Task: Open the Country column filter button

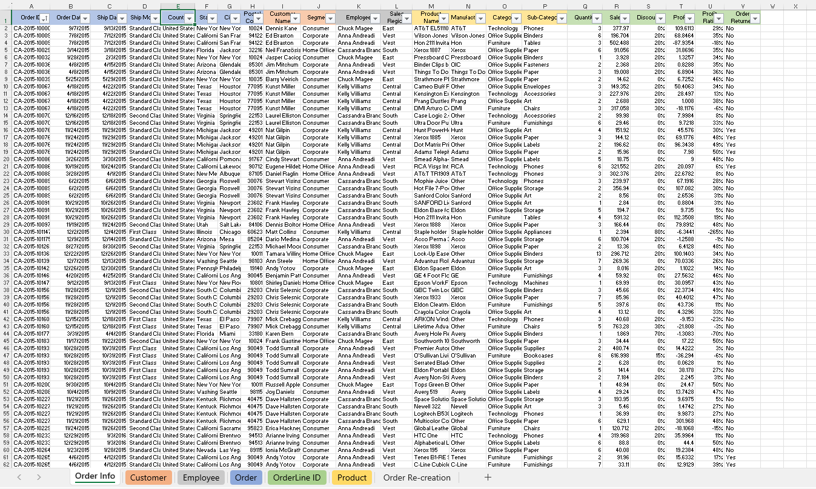Action: 188,18
